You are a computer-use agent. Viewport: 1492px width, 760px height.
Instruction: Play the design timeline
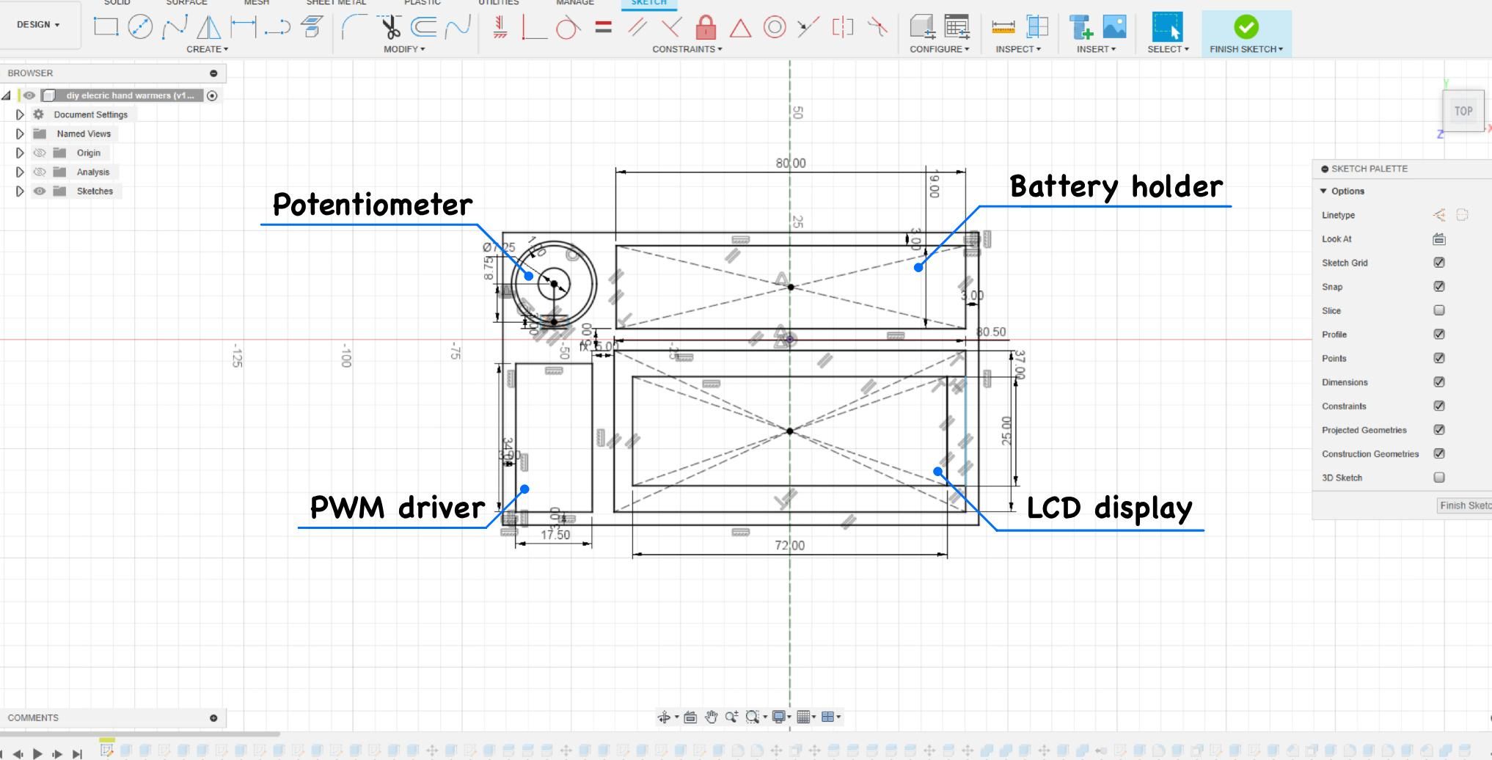(x=37, y=753)
